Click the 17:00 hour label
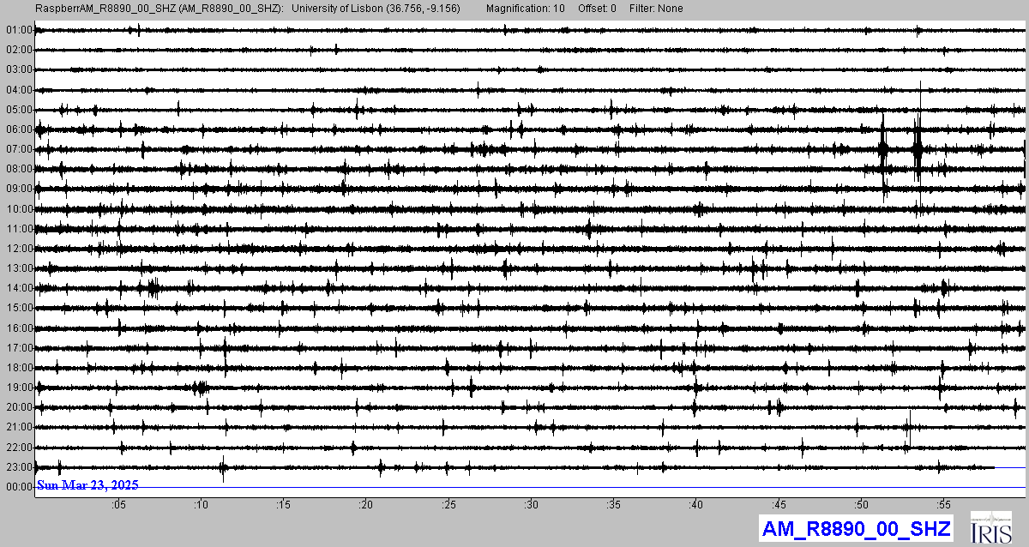The height and width of the screenshot is (547, 1029). click(x=19, y=348)
